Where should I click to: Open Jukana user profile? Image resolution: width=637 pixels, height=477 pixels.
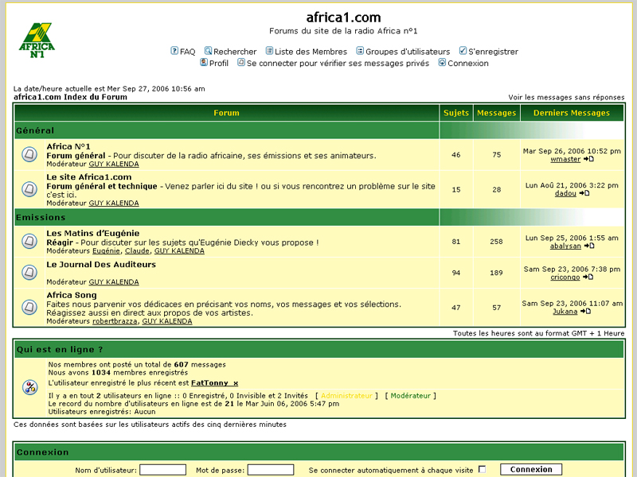pos(565,312)
